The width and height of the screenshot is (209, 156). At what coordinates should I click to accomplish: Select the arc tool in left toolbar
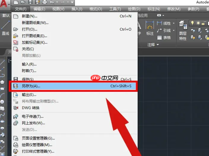pyautogui.click(x=2, y=95)
